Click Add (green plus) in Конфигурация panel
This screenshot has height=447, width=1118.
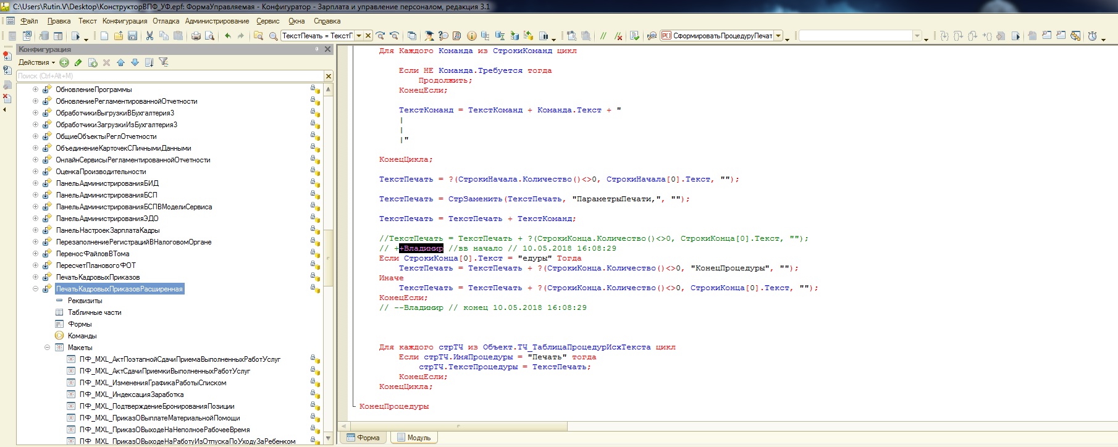pos(64,62)
